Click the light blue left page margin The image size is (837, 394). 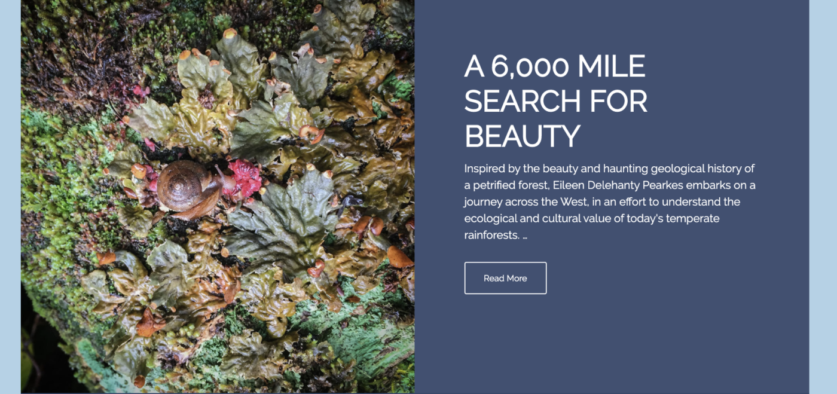(10, 197)
